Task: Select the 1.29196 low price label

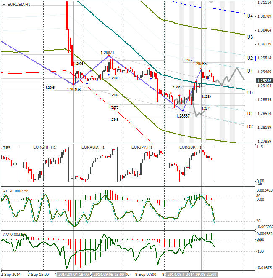Action: tap(74, 90)
